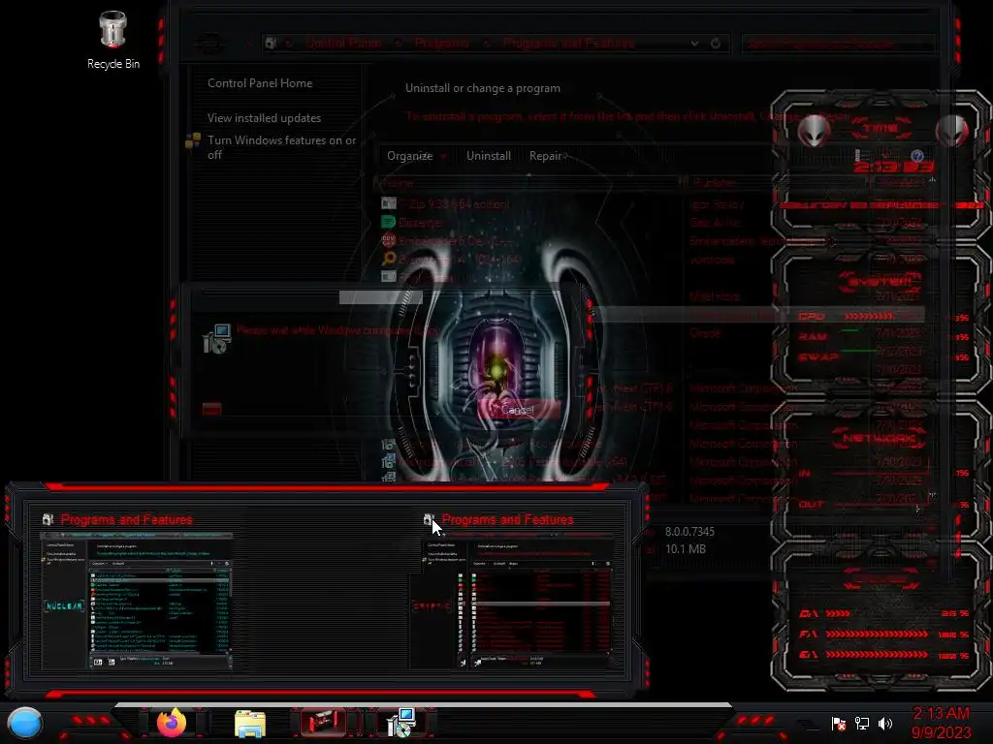The width and height of the screenshot is (993, 744).
Task: Click the Windows features shield icon
Action: tap(193, 140)
